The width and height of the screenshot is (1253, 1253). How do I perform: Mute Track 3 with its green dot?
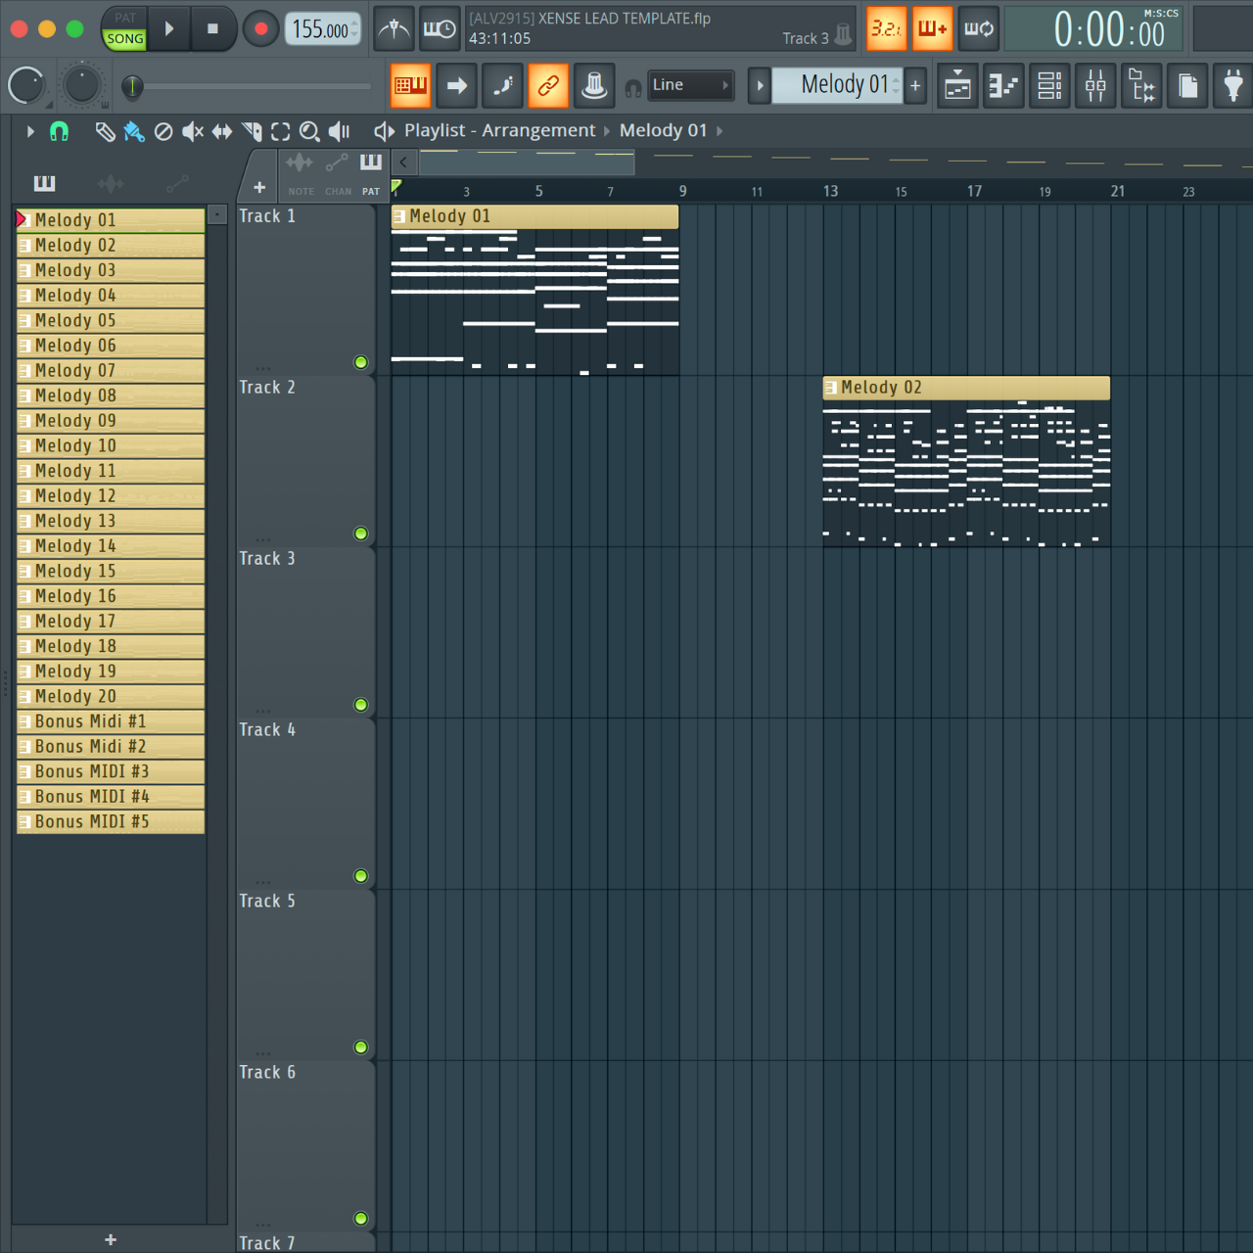click(361, 705)
